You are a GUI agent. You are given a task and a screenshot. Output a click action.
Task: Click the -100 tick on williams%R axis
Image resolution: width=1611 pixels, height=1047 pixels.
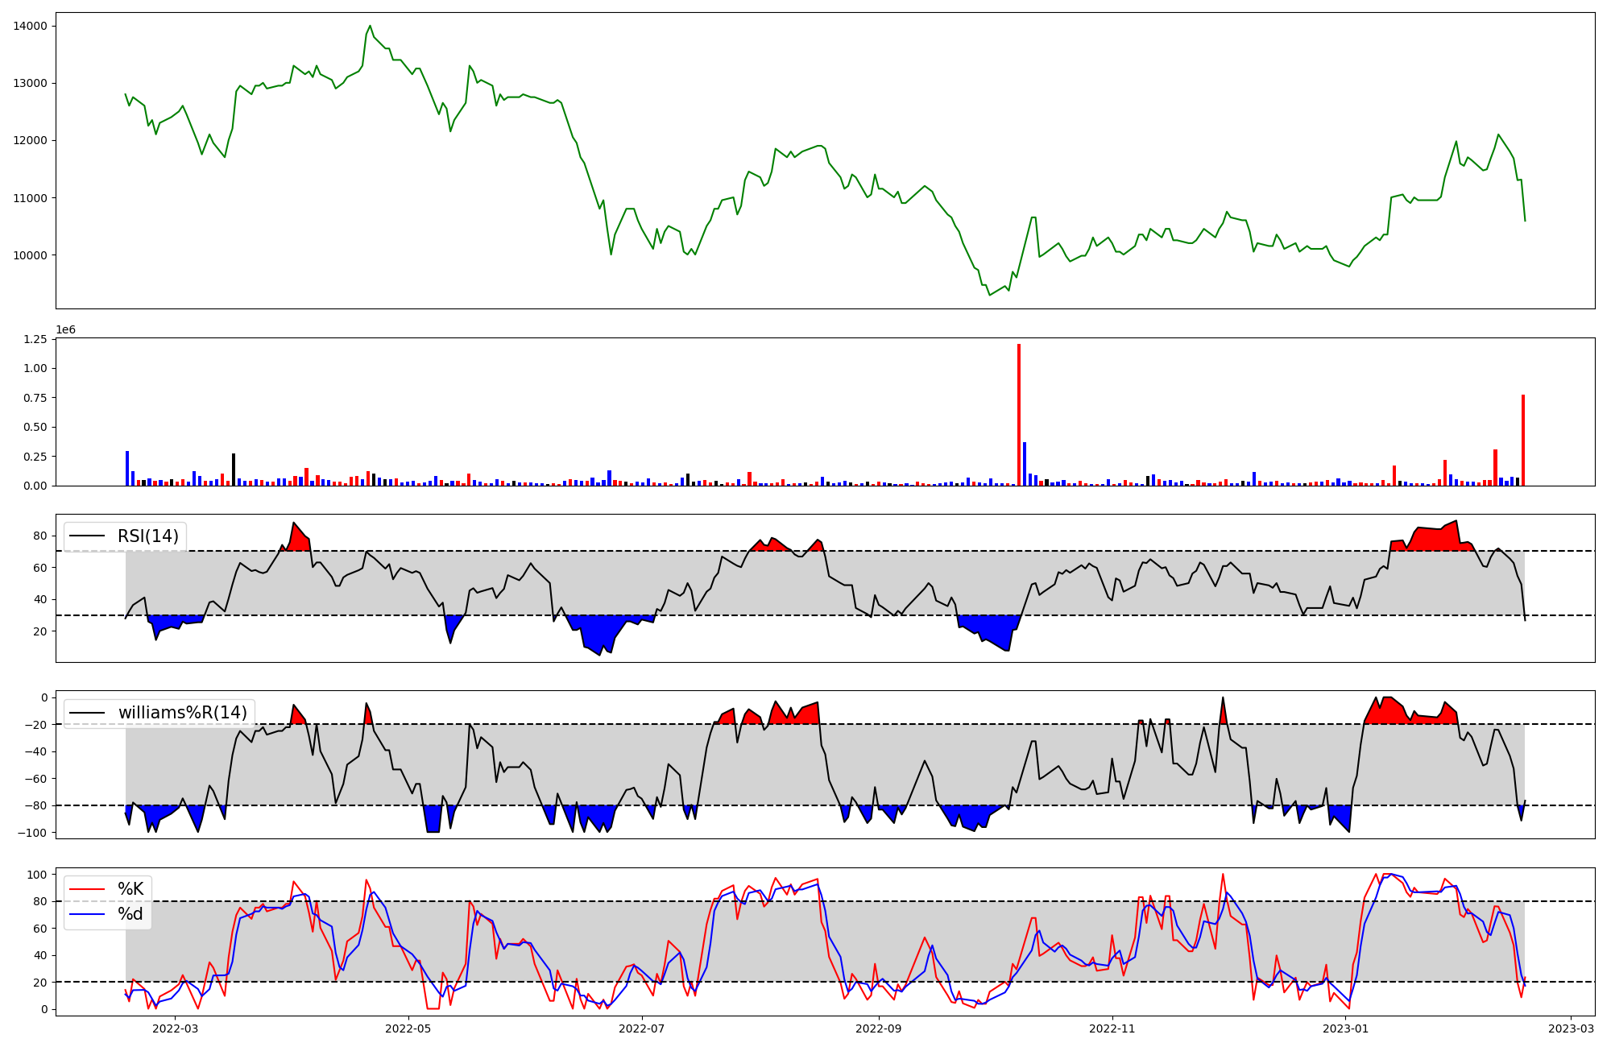32,833
